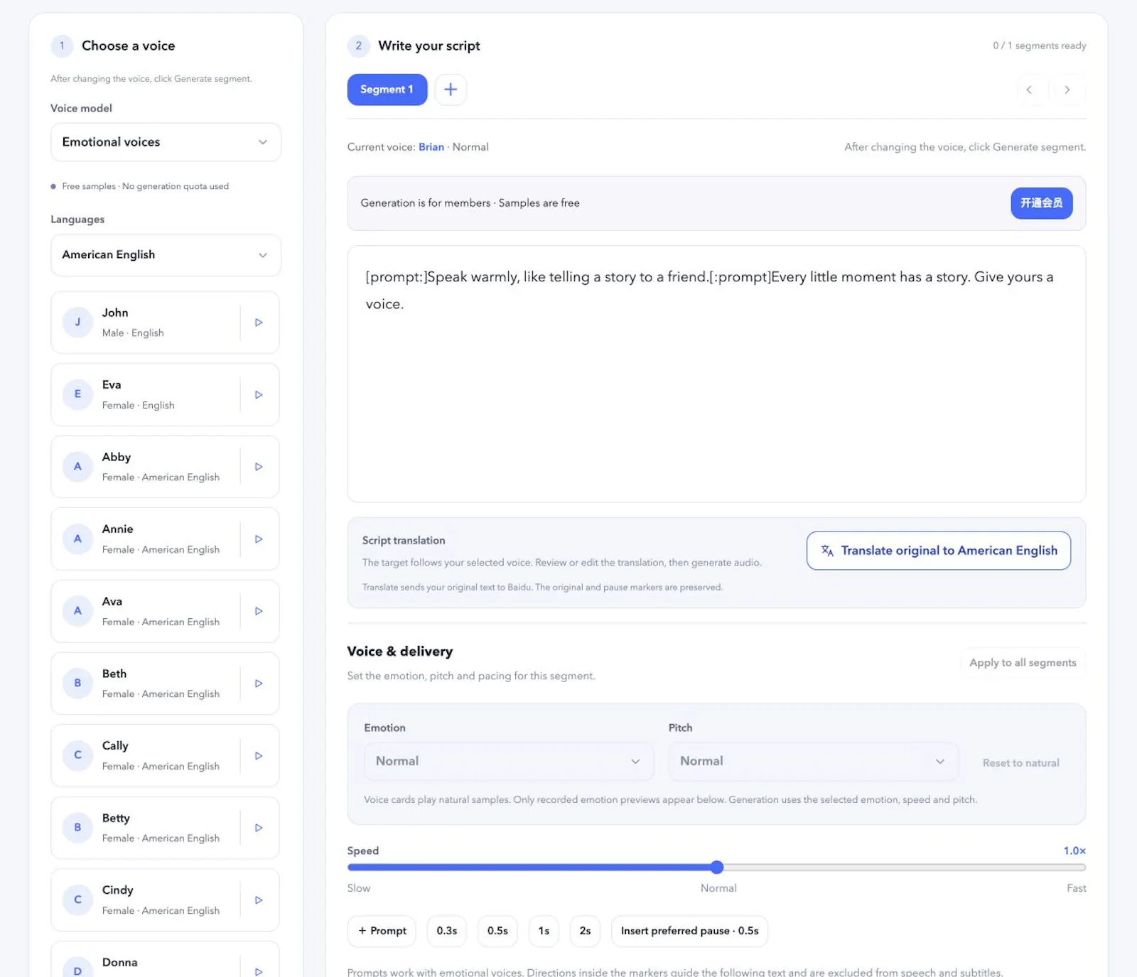Add a new segment with plus icon
This screenshot has height=977, width=1137.
coord(451,90)
